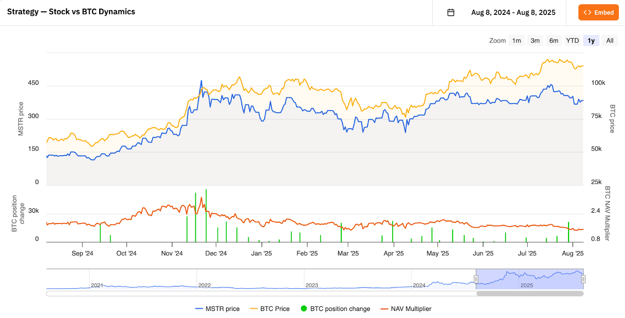Click the 30k BTC position change axis value
This screenshot has width=625, height=318.
pos(34,211)
